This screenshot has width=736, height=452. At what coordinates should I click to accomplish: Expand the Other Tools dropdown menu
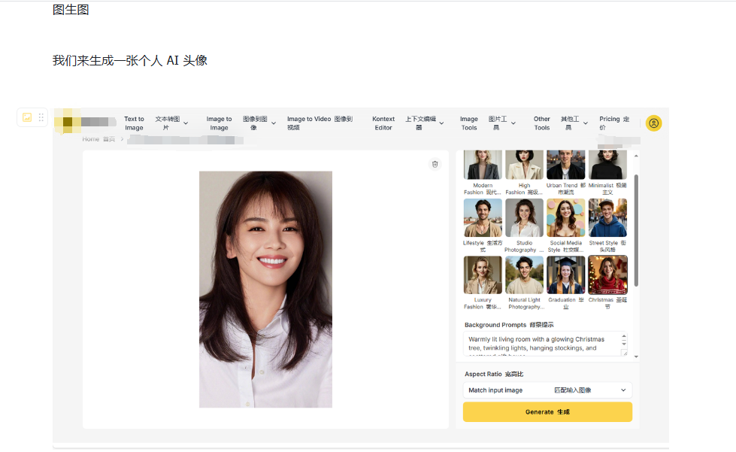(x=559, y=123)
